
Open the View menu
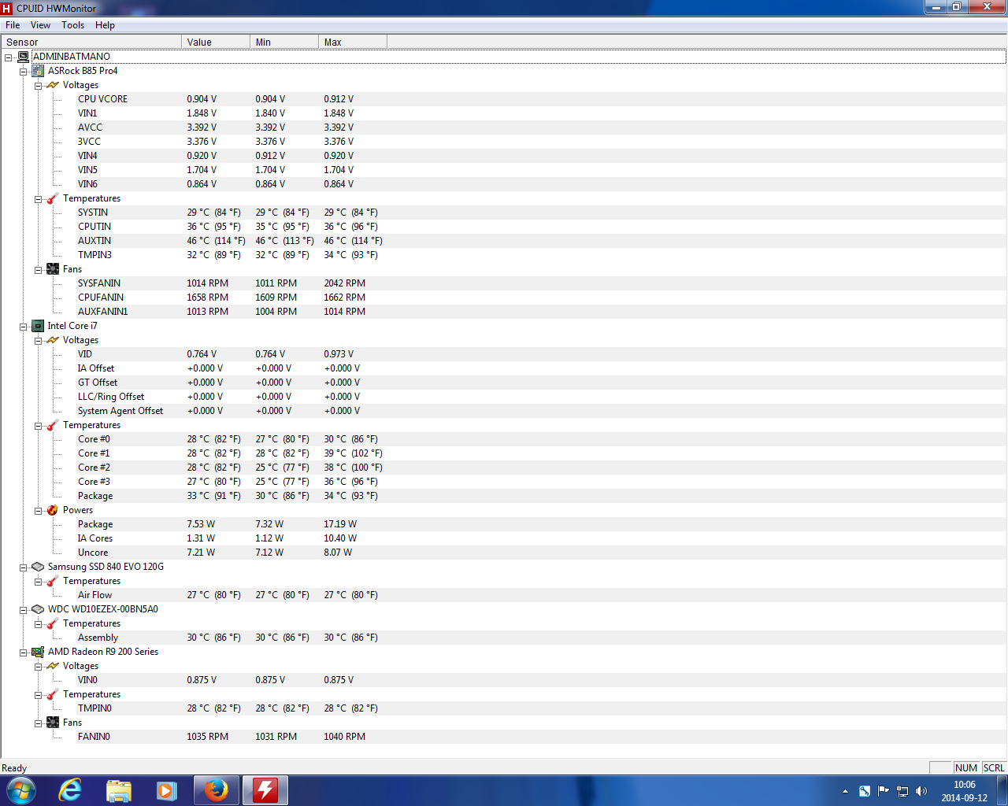pyautogui.click(x=40, y=25)
